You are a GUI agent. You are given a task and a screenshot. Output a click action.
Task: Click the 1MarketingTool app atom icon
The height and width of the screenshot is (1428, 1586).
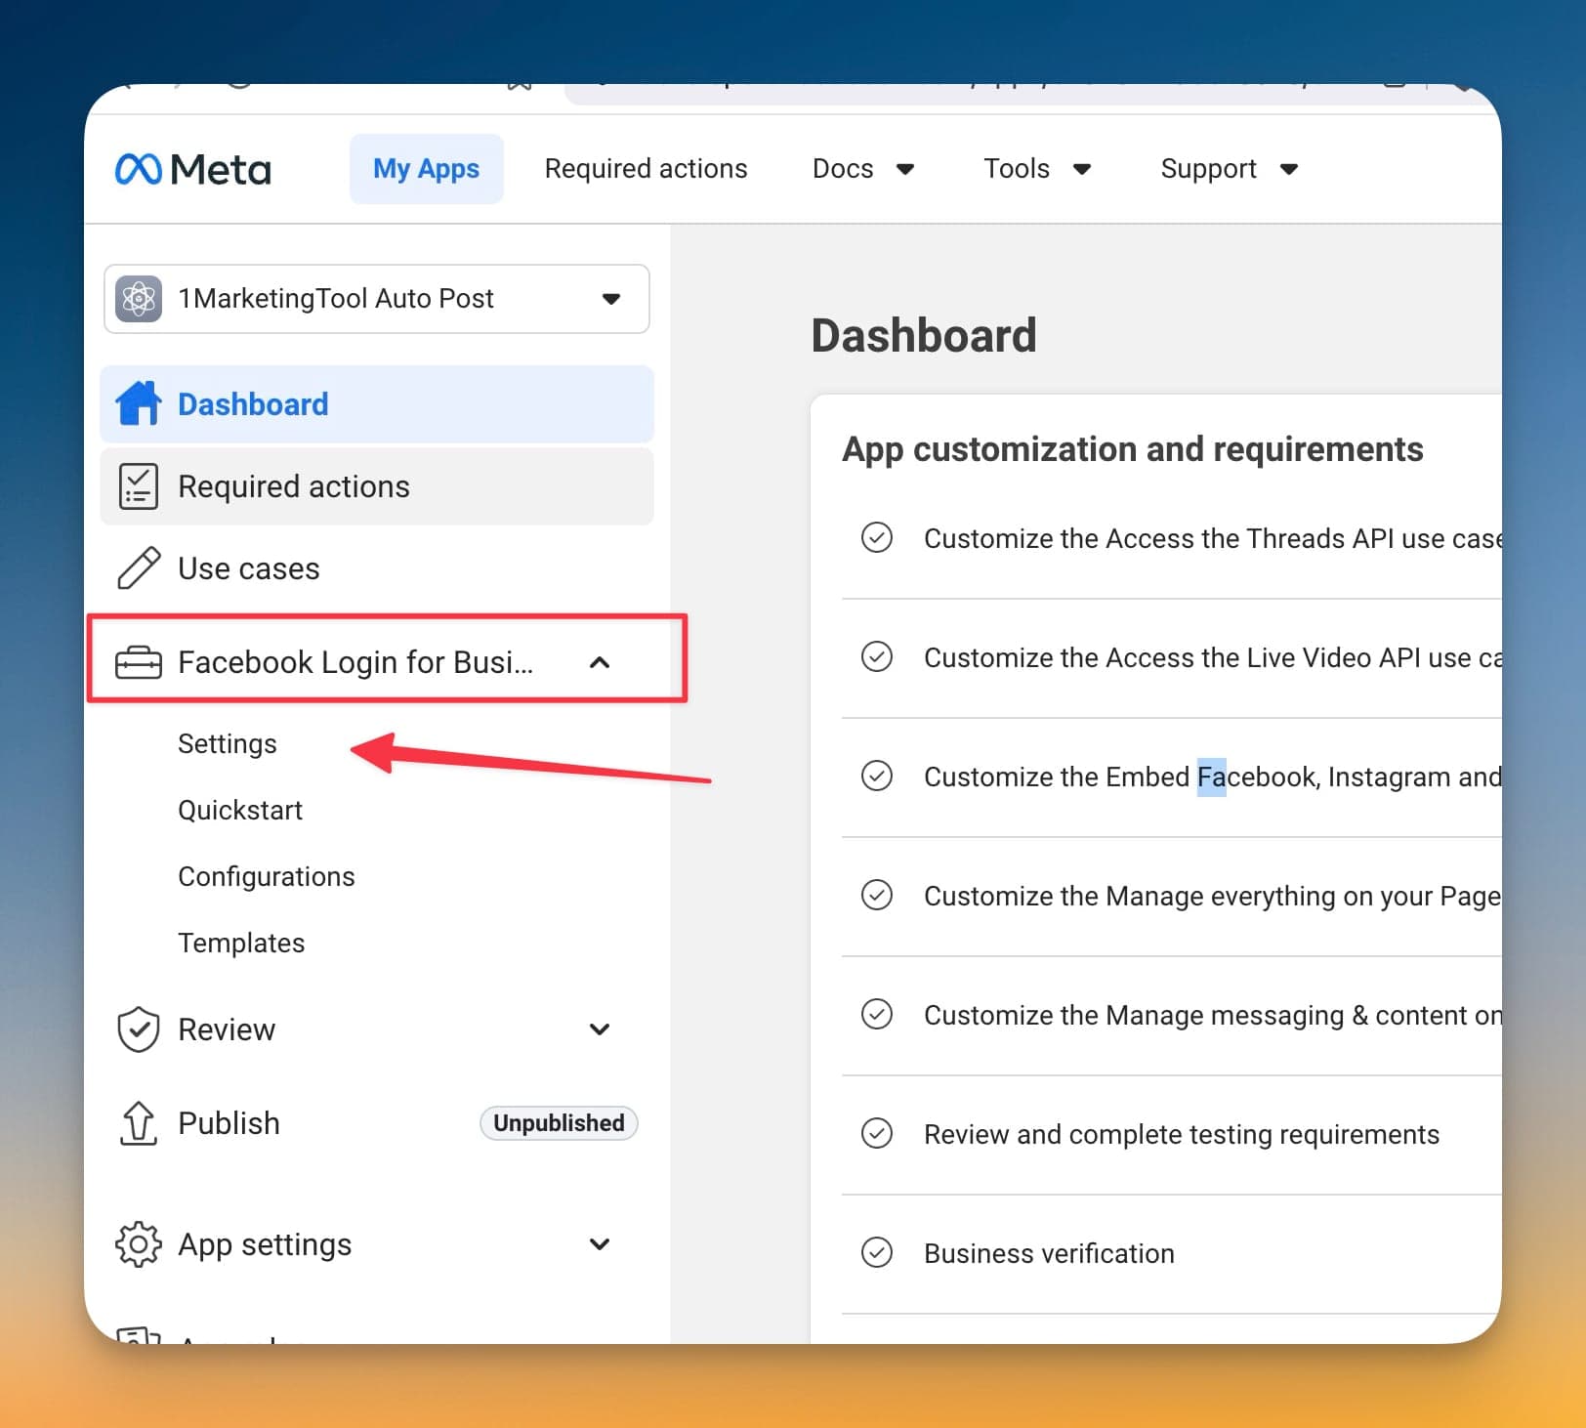click(139, 299)
